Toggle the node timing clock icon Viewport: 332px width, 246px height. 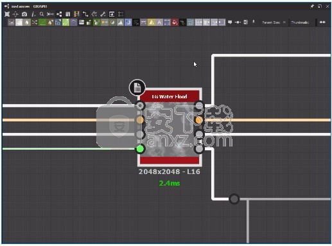click(x=94, y=14)
